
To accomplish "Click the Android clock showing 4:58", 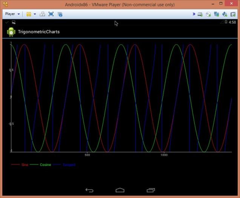I will point(232,22).
